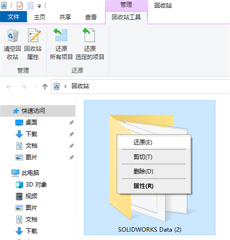Choose Restore (还原(E)) from context menu
This screenshot has height=240, width=230.
154,142
